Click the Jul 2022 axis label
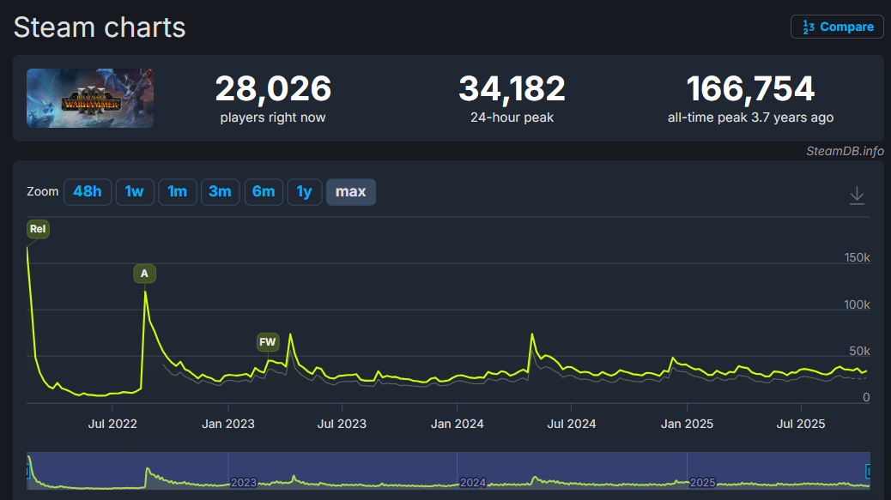The height and width of the screenshot is (500, 891). [112, 424]
